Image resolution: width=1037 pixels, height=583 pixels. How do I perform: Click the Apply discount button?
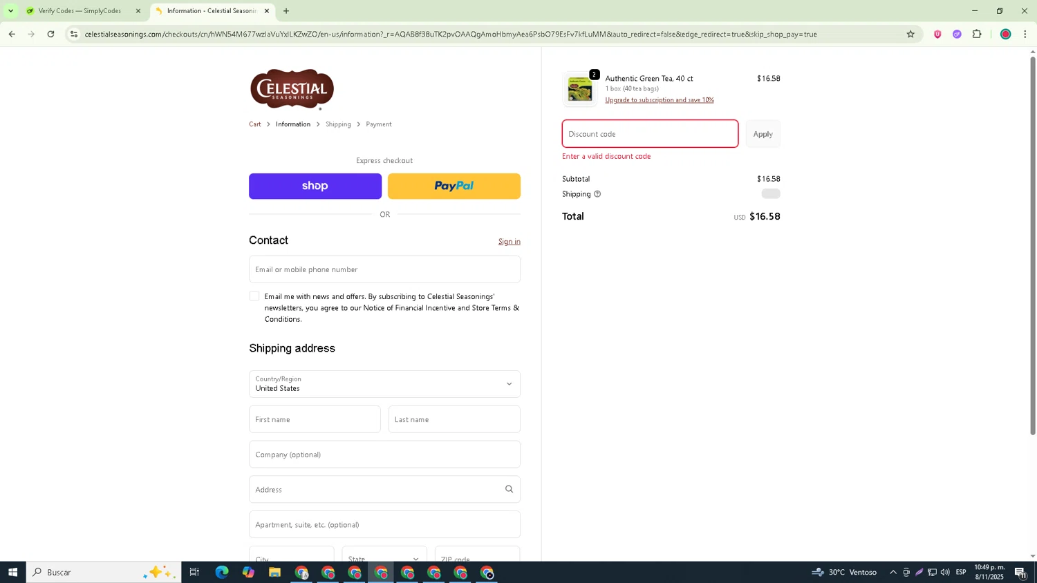tap(763, 134)
